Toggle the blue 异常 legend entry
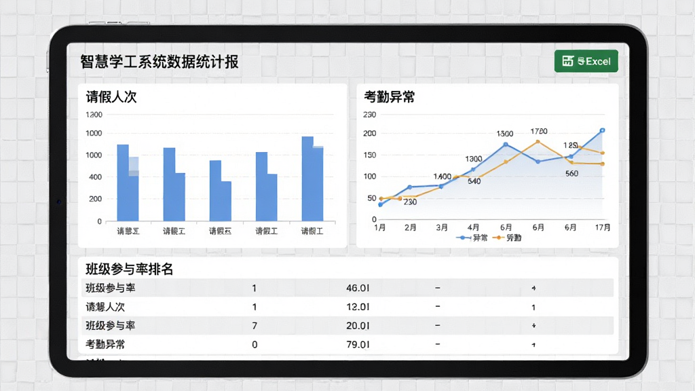695x391 pixels. pos(472,238)
